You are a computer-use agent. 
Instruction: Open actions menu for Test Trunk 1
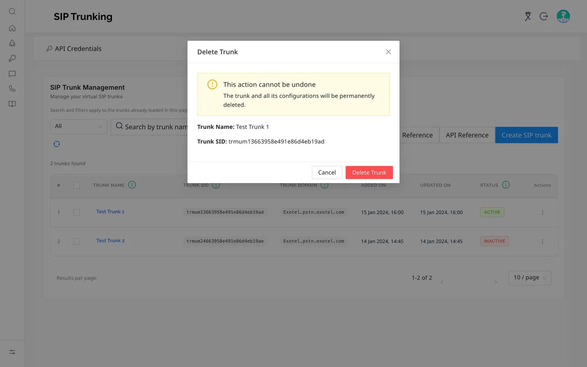click(x=543, y=212)
